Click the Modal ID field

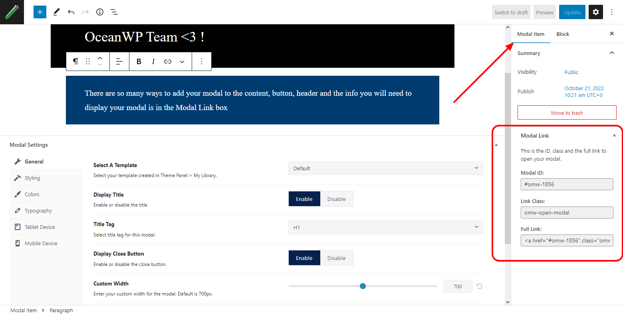coord(567,184)
